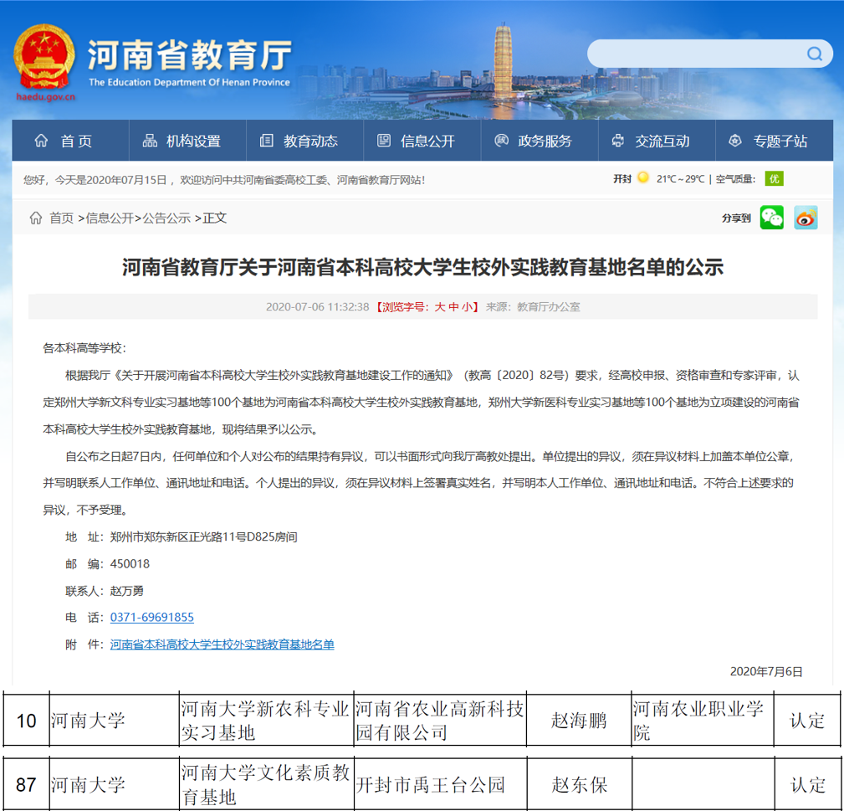Click the 公告公示 breadcrumb link
The width and height of the screenshot is (844, 811).
coord(166,218)
